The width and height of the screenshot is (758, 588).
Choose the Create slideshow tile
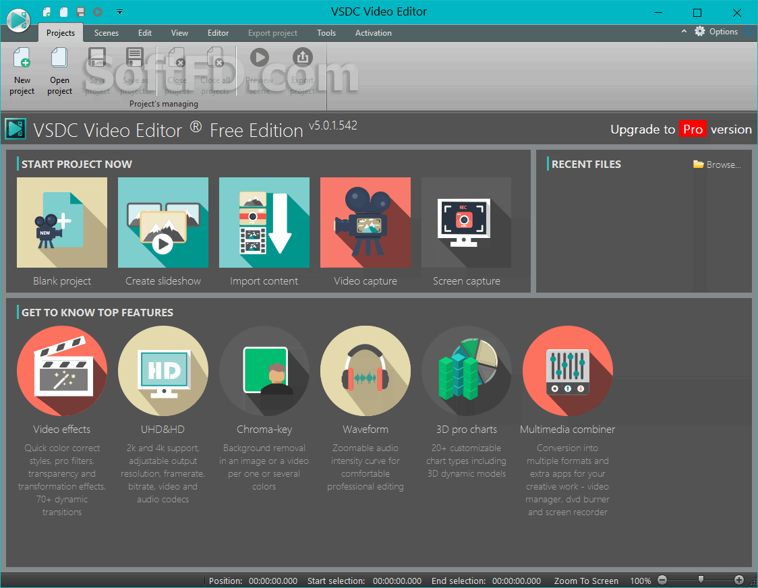pos(163,223)
